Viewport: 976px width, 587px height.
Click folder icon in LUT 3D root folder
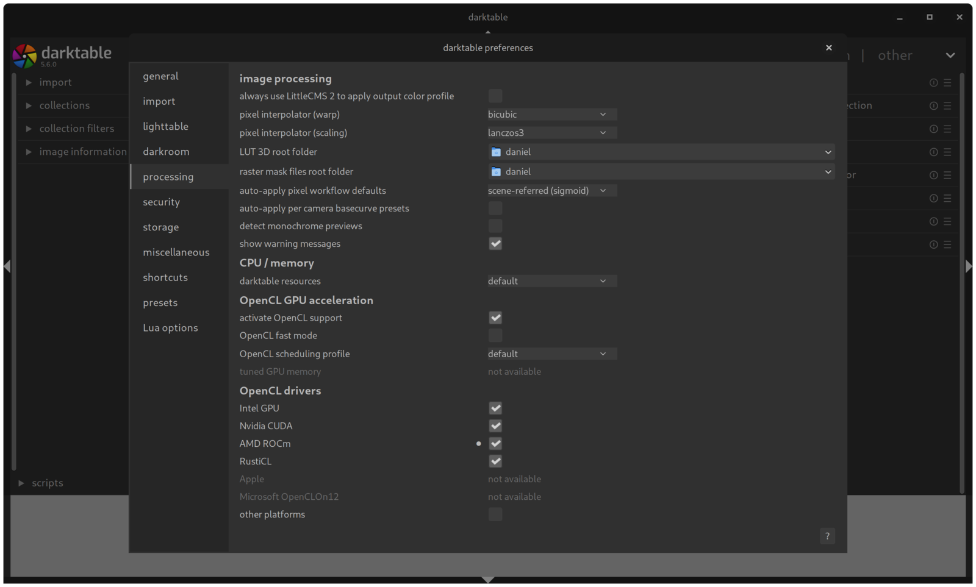coord(496,152)
